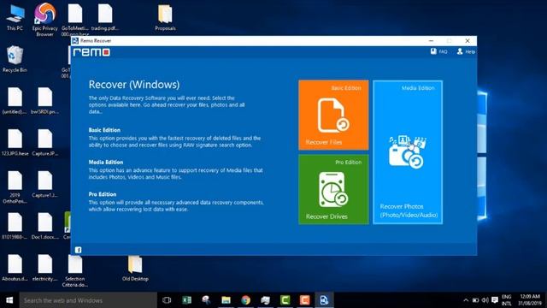Click the Basic Edition description heading
This screenshot has height=308, width=547.
[x=104, y=130]
